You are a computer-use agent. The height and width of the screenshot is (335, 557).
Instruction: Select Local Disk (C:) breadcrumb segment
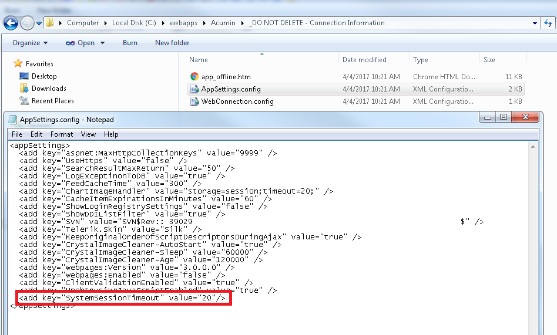click(x=134, y=23)
